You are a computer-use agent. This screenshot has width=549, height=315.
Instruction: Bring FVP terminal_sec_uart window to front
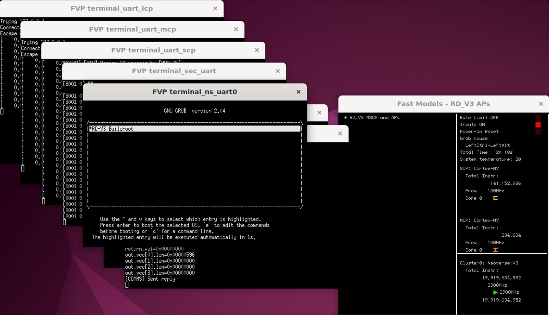(x=174, y=71)
